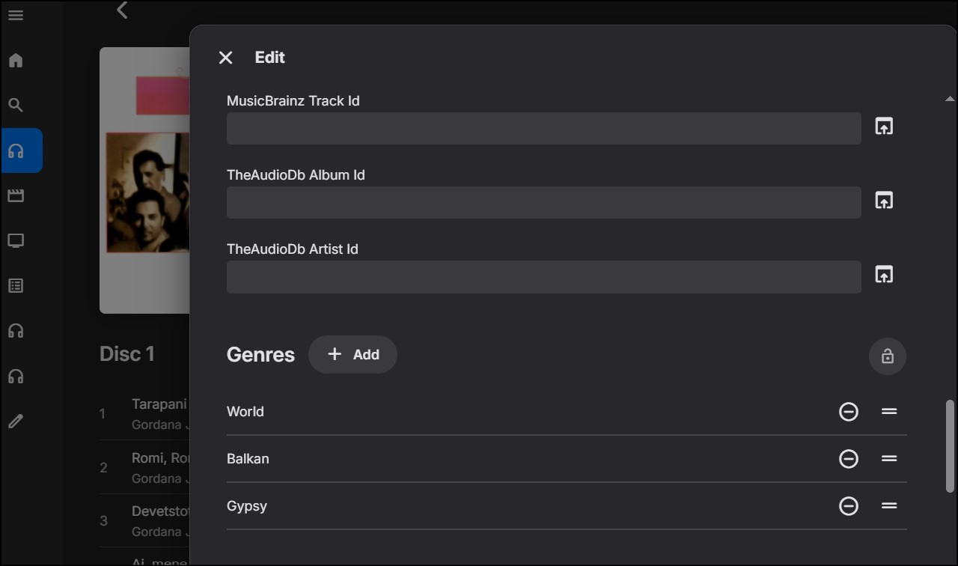Click the pencil metadata editor icon
The width and height of the screenshot is (958, 566).
coord(16,422)
